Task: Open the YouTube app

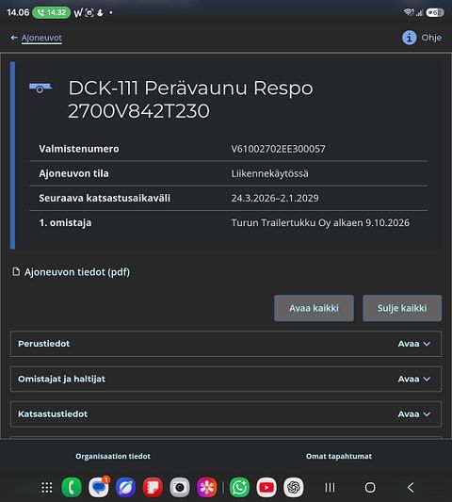Action: 266,487
